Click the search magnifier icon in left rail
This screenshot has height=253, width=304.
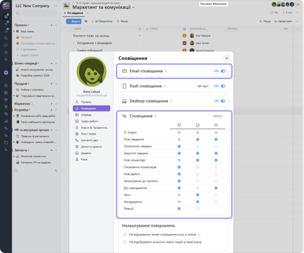pos(6,38)
